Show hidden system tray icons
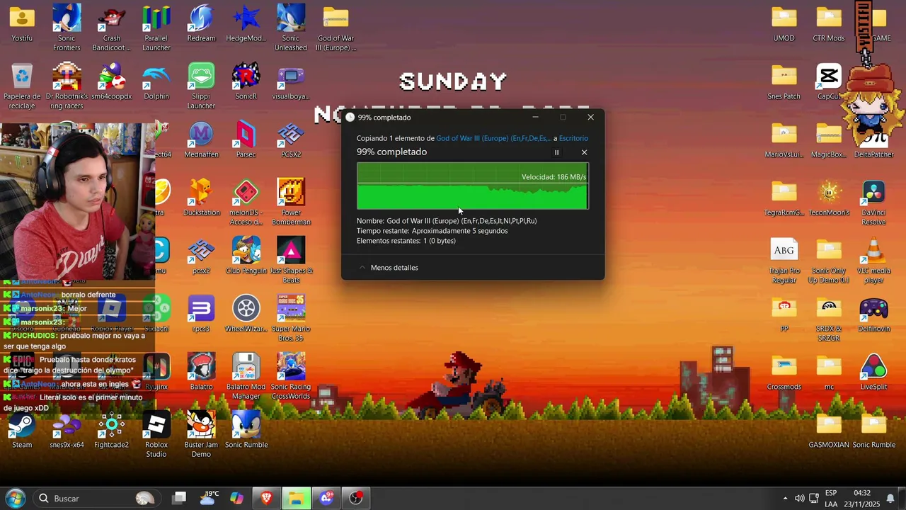This screenshot has width=906, height=510. click(785, 498)
